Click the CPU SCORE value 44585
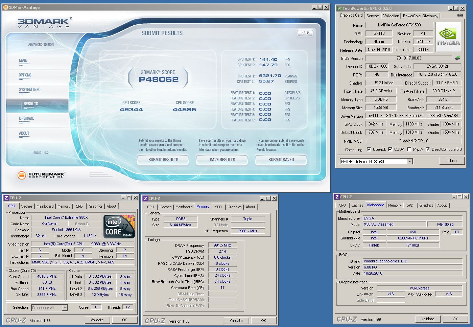473x327 pixels. (x=184, y=110)
